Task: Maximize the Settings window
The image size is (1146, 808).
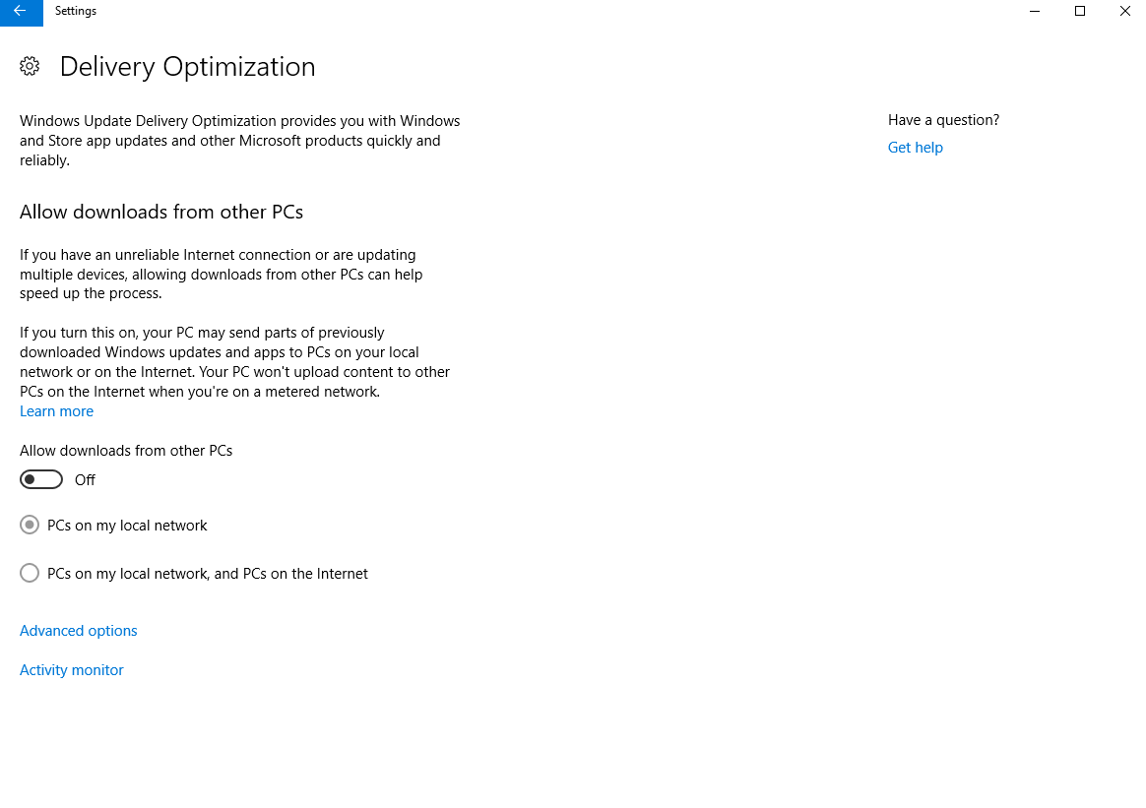Action: pyautogui.click(x=1080, y=12)
